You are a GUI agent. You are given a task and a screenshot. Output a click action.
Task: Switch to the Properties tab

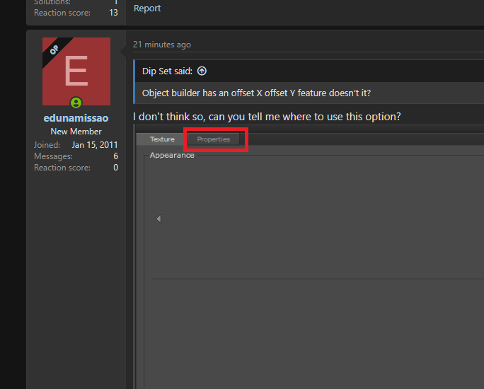click(x=214, y=139)
